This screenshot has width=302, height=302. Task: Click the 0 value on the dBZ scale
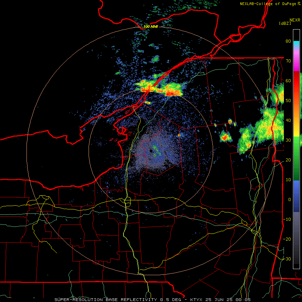290,200
